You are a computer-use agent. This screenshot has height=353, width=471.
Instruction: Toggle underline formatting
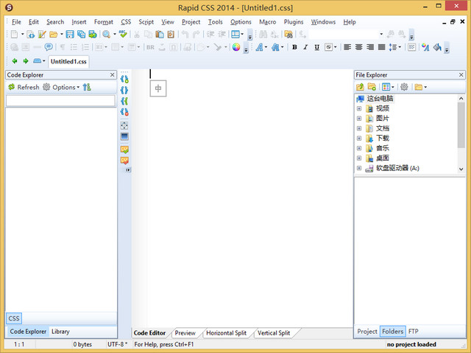click(x=317, y=47)
